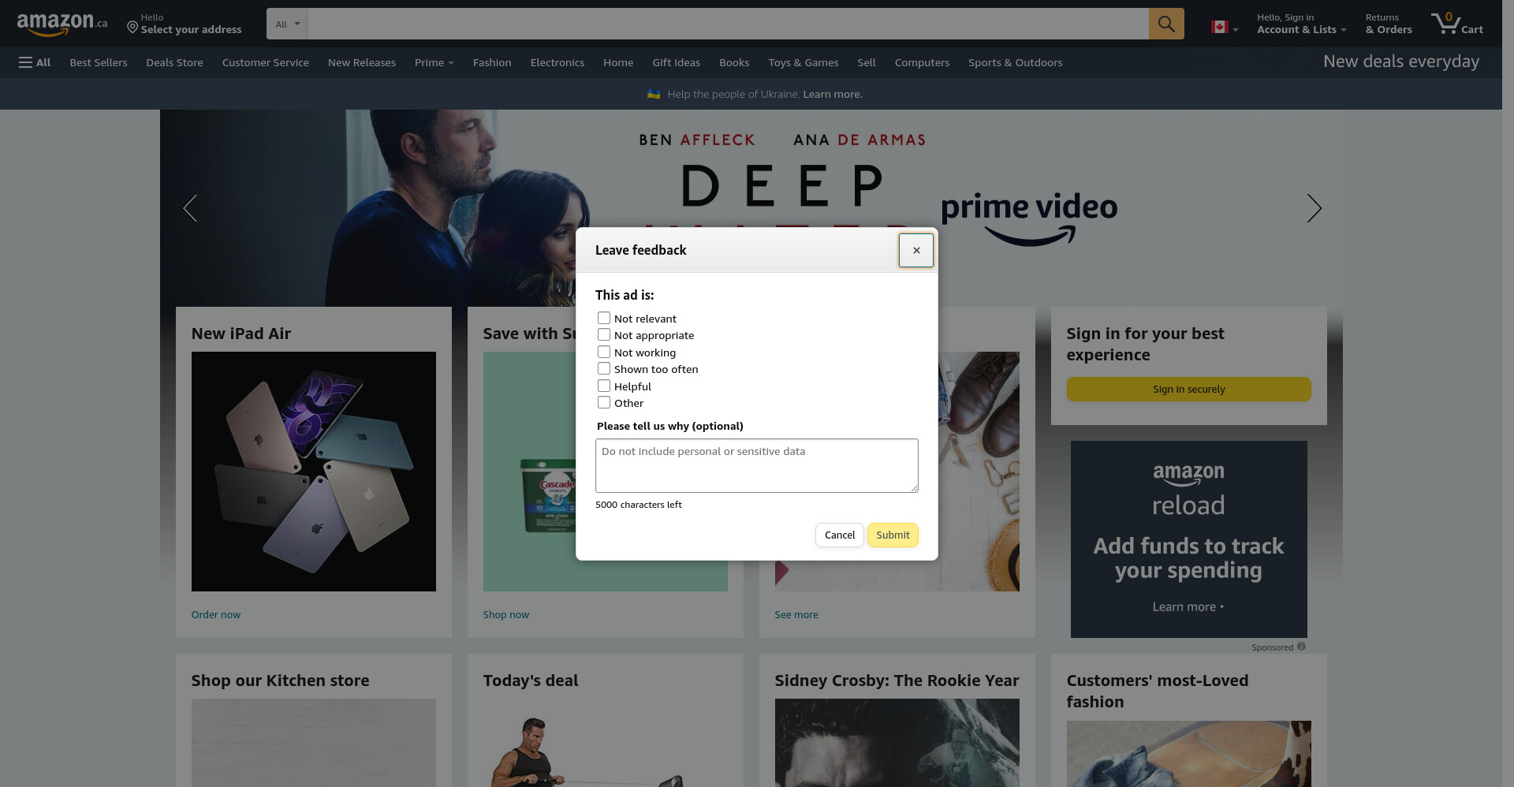Check the Not appropriate checkbox
The width and height of the screenshot is (1514, 787).
pos(603,334)
